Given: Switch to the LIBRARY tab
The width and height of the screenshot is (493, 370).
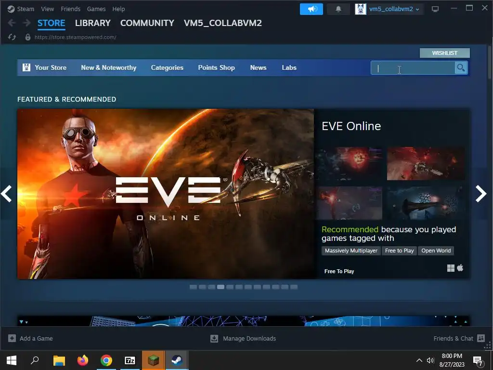Looking at the screenshot, I should click(x=93, y=23).
